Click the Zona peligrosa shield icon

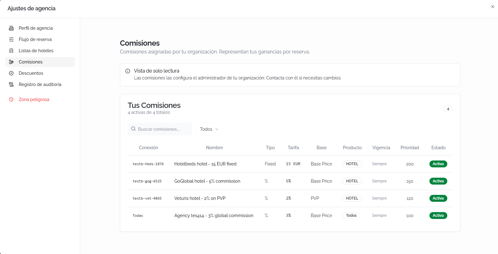[x=11, y=99]
